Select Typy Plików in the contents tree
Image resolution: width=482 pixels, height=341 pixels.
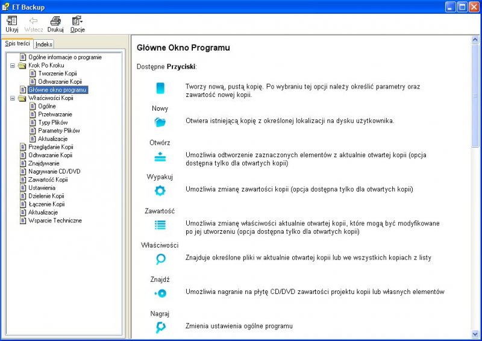(53, 122)
